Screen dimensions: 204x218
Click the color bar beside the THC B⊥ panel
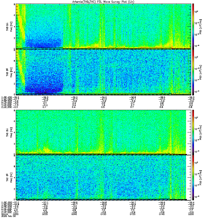(x=193, y=132)
